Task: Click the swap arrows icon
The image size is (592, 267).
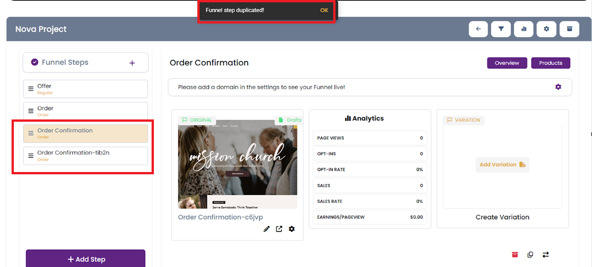Action: click(546, 255)
